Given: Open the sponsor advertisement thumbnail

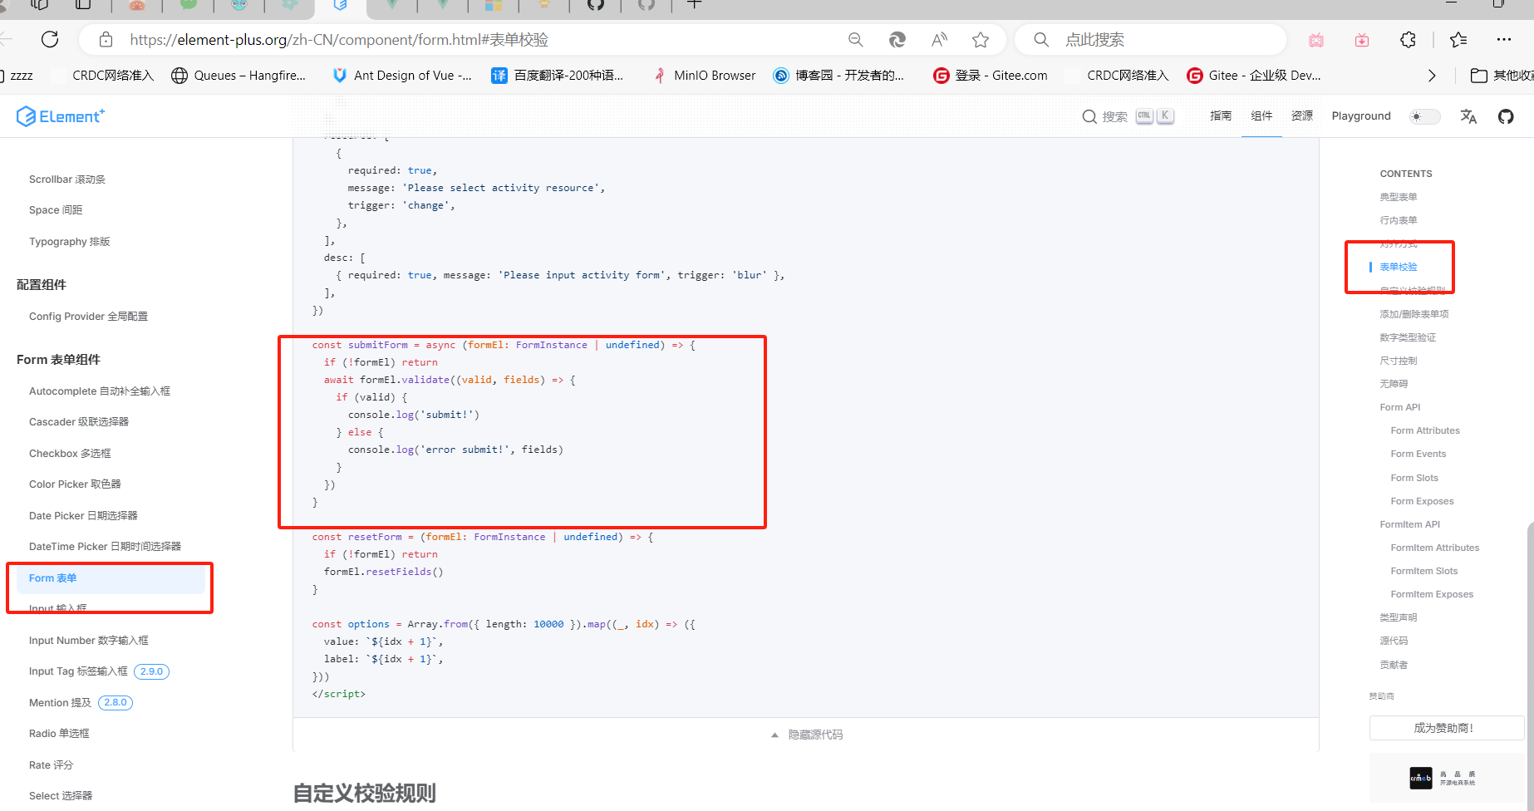Looking at the screenshot, I should (x=1446, y=778).
